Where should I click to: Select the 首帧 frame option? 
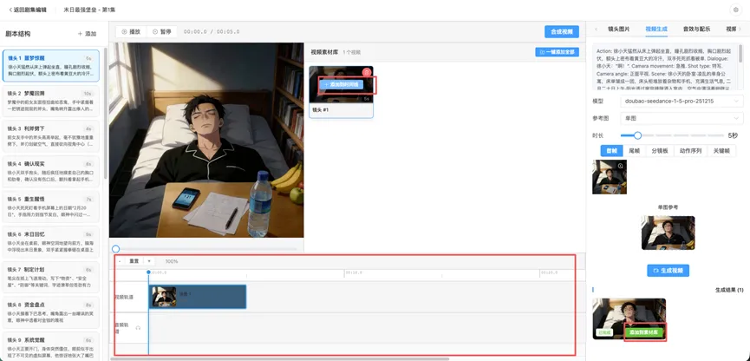click(612, 151)
